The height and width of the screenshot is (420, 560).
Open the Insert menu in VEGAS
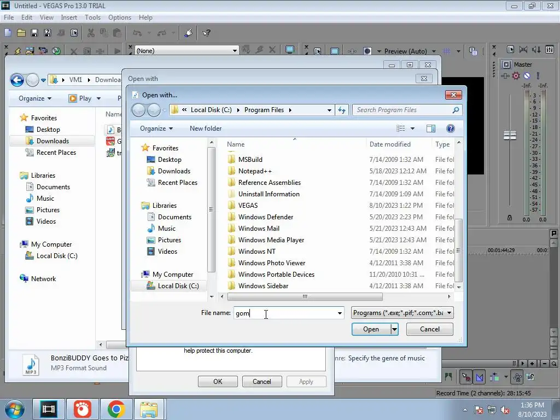coord(69,17)
